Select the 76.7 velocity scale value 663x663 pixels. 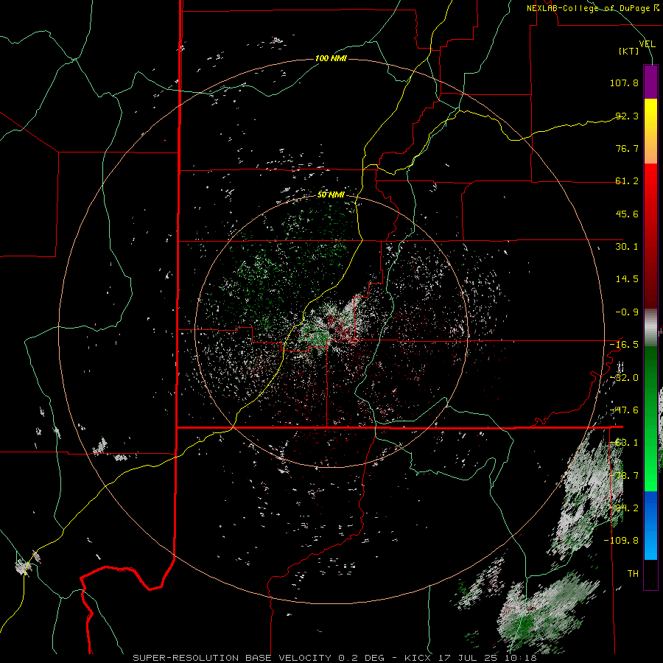(627, 148)
